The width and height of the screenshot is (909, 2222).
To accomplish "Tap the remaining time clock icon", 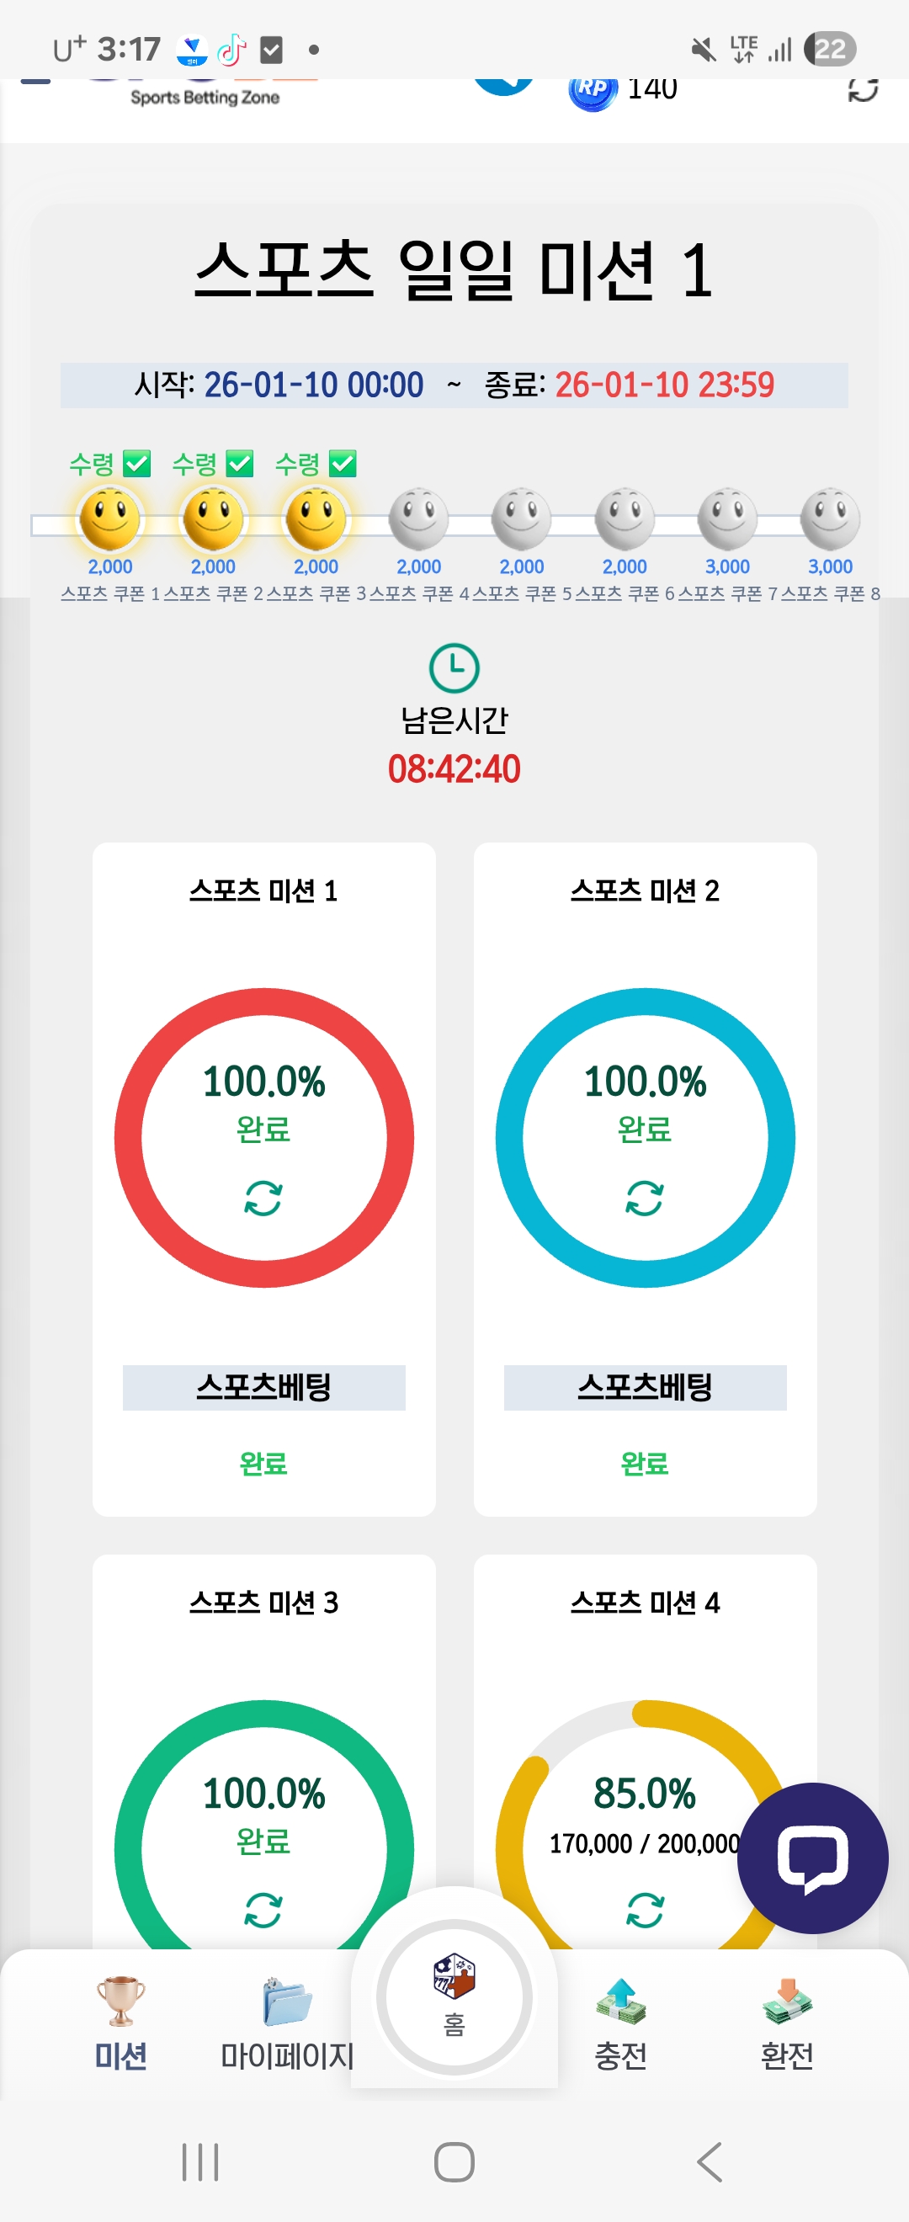I will [x=454, y=667].
